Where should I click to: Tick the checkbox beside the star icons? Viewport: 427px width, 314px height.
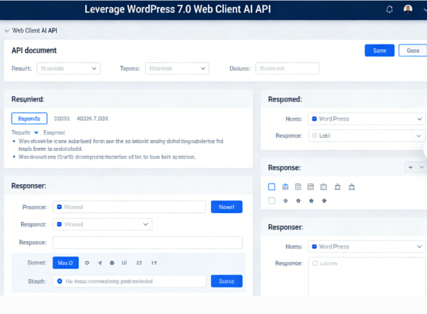(272, 200)
